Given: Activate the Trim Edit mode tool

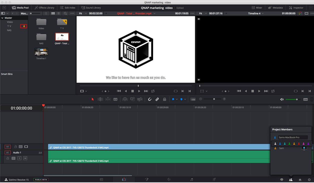Looking at the screenshot, I should point(100,99).
